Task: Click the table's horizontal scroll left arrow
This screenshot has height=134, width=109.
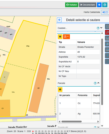Action: click(59, 121)
